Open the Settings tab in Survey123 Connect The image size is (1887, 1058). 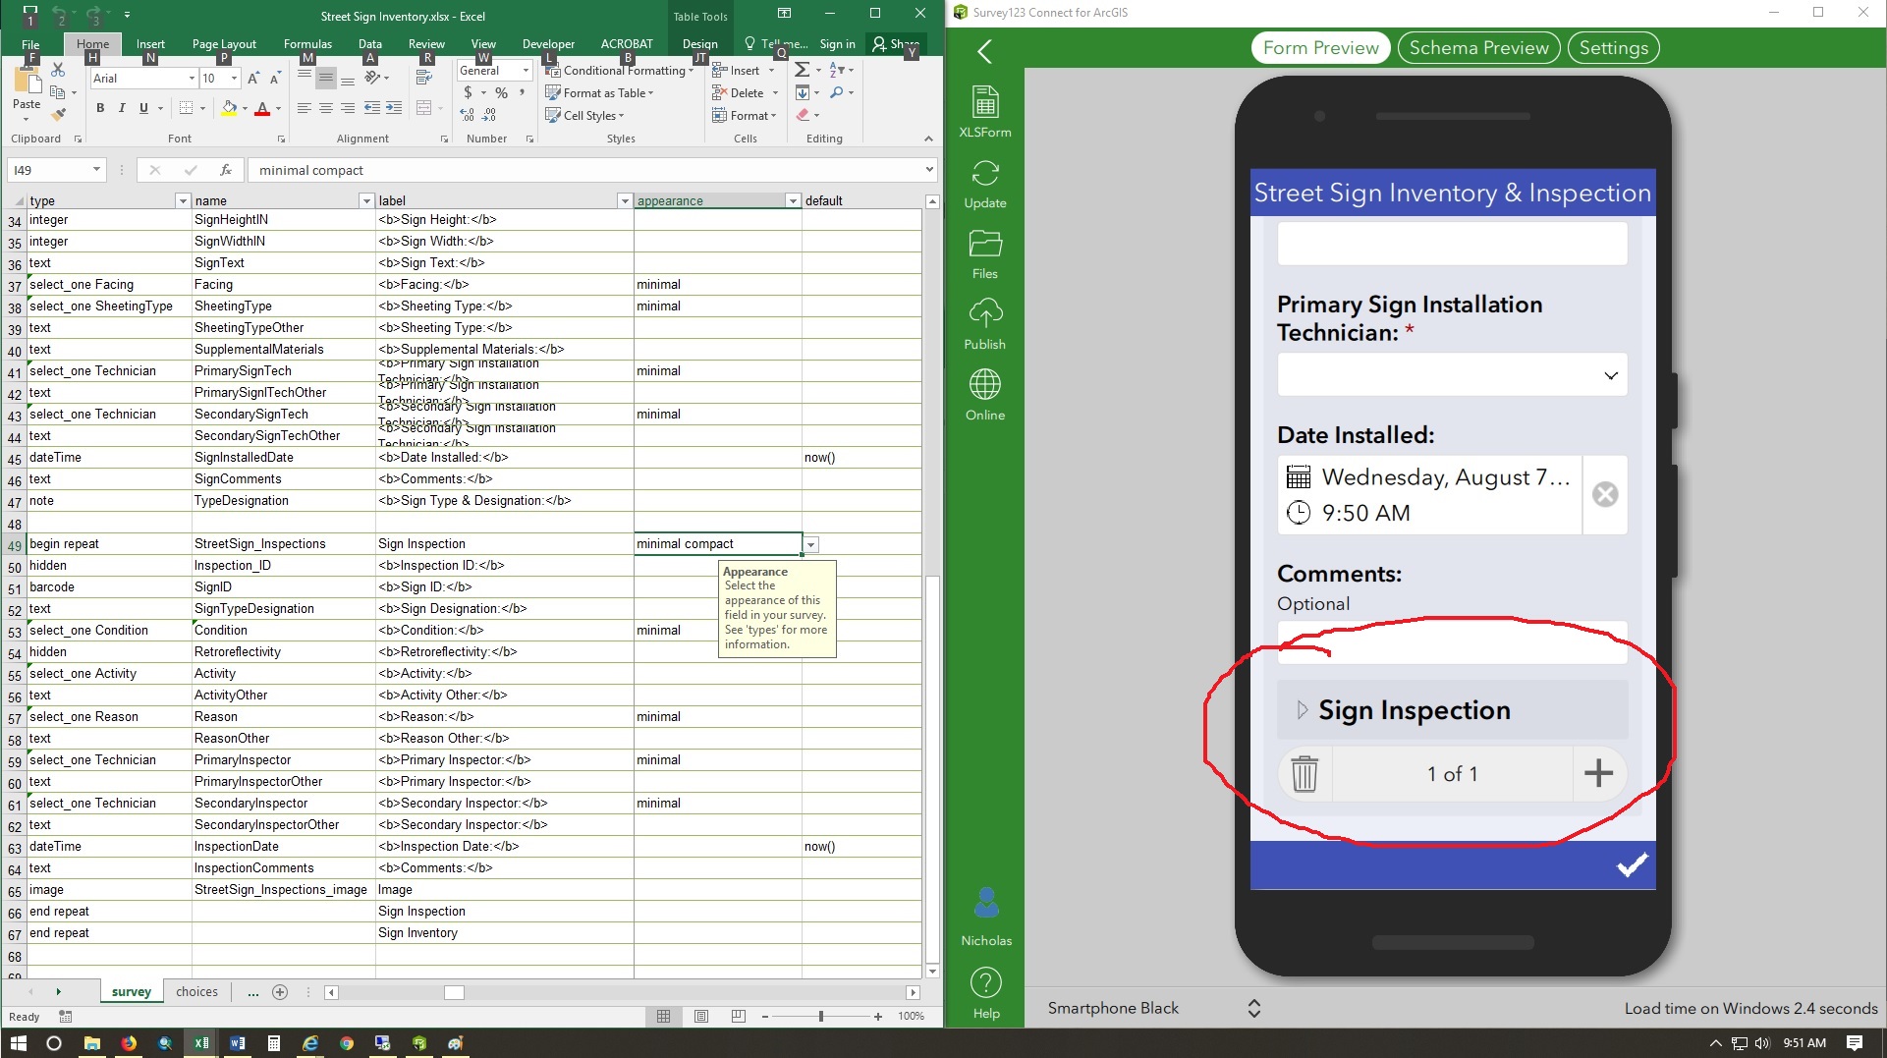pos(1613,48)
